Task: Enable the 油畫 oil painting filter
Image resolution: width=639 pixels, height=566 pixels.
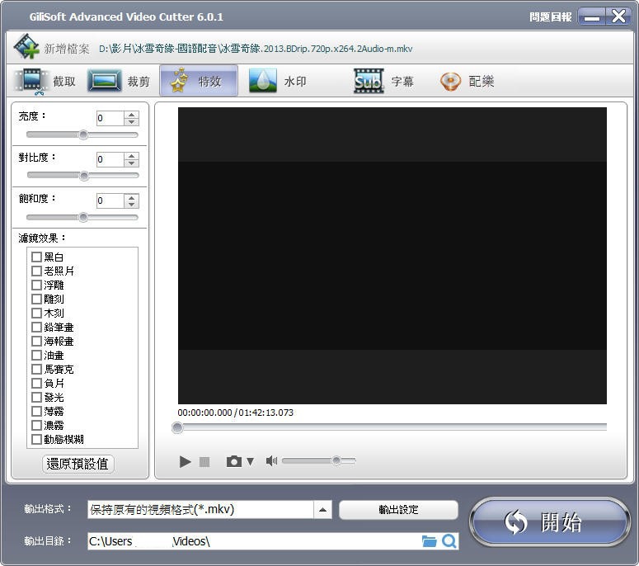Action: tap(36, 355)
